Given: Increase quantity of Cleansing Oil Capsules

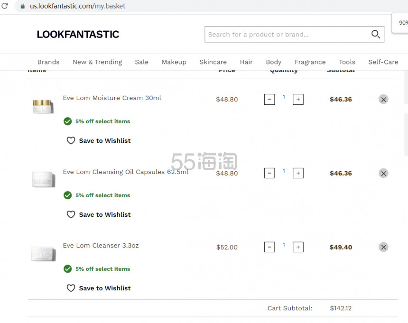Looking at the screenshot, I should (x=298, y=173).
